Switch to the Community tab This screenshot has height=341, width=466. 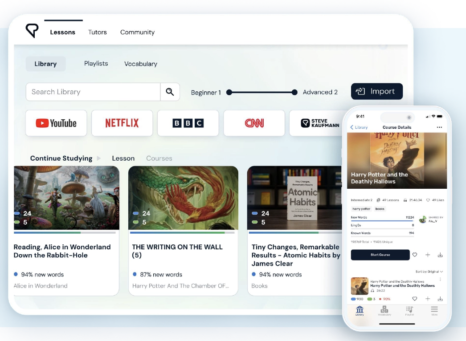pos(137,32)
